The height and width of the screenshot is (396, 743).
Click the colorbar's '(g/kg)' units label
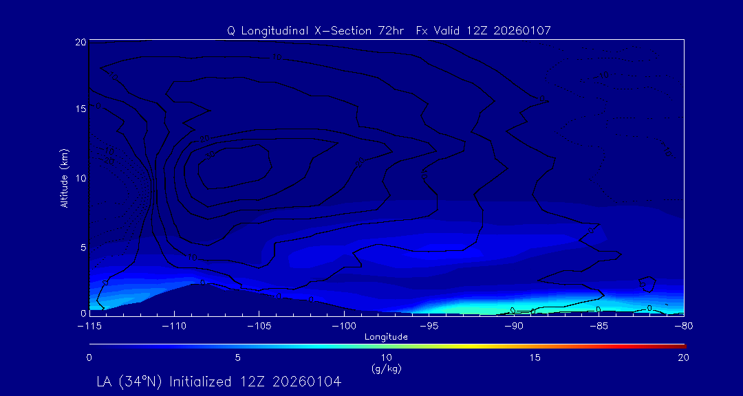coord(386,368)
